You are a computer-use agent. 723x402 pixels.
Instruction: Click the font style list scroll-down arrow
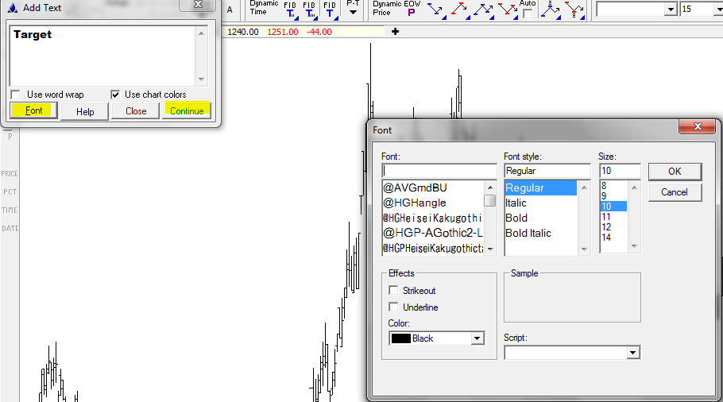click(x=584, y=249)
